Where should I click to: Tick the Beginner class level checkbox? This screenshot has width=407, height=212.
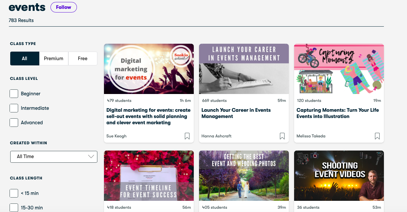[x=14, y=94]
